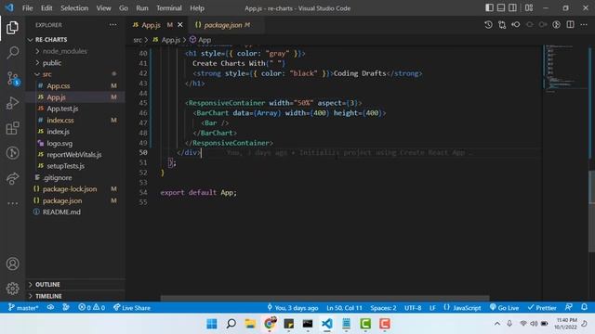The width and height of the screenshot is (595, 334).
Task: Switch git branch via master status item
Action: pyautogui.click(x=23, y=307)
